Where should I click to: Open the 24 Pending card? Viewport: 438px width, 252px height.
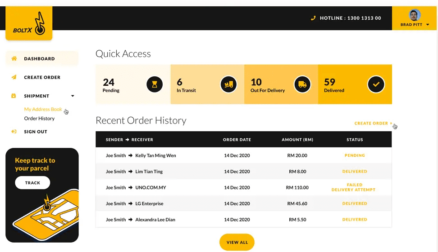point(133,84)
